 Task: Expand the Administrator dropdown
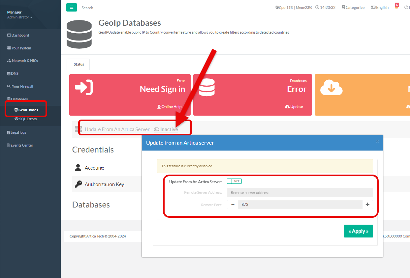coord(20,17)
